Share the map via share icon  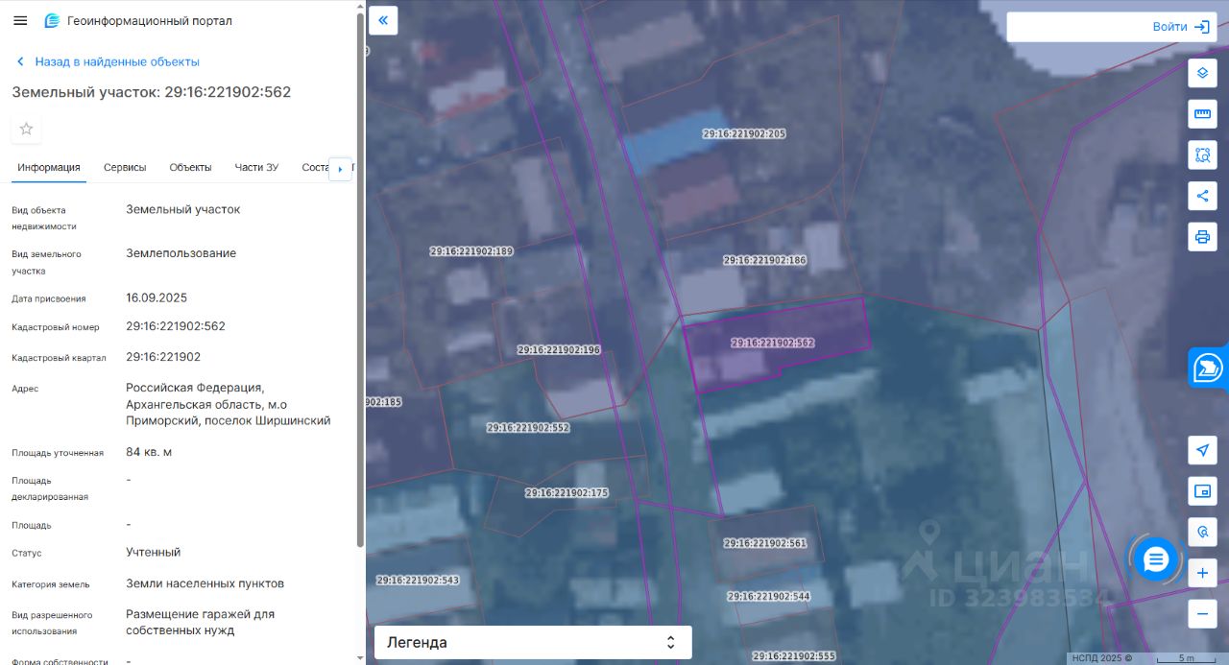click(x=1202, y=196)
